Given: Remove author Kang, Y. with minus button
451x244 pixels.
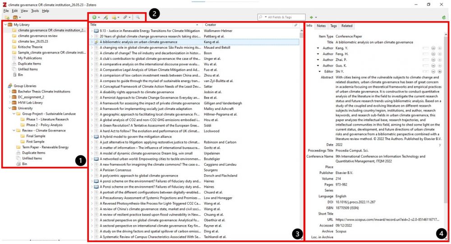Looking at the screenshot, I should (x=433, y=48).
